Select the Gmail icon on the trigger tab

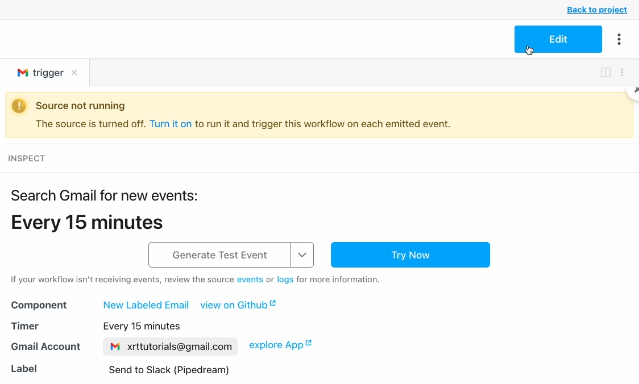[x=23, y=73]
